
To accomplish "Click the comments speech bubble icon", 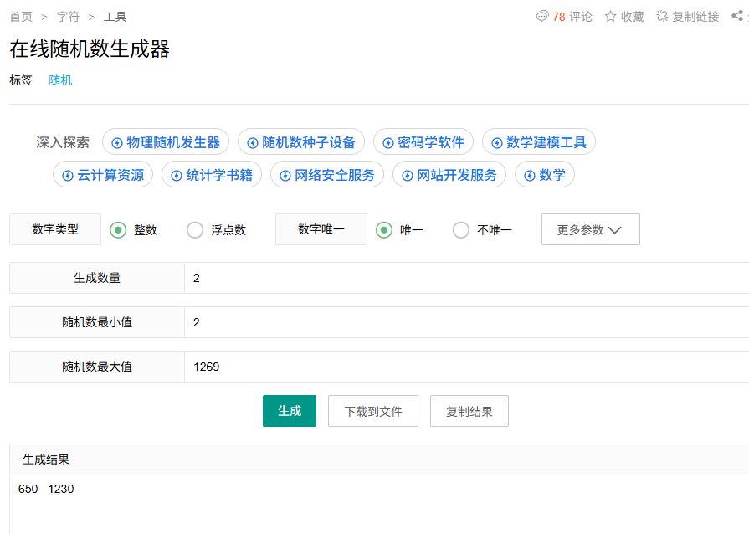I will 542,17.
